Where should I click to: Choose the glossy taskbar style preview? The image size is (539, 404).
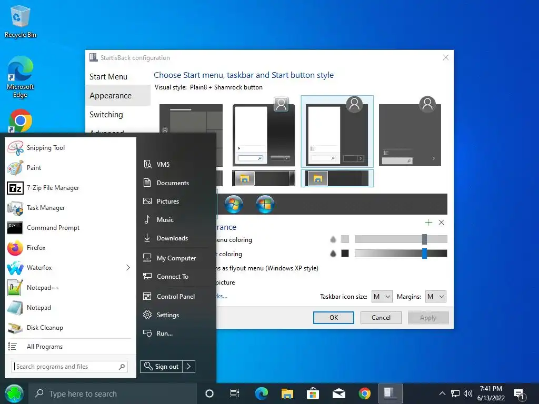pyautogui.click(x=264, y=179)
